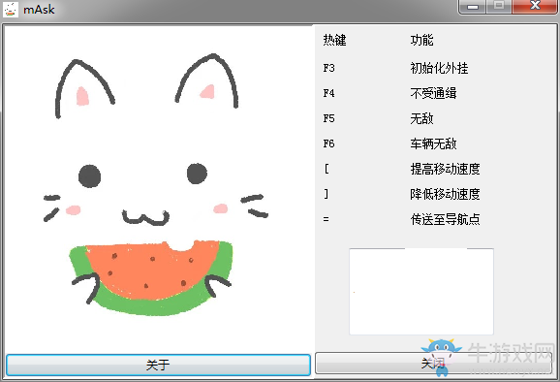The image size is (560, 382).
Task: Select the 功能 column header
Action: tap(421, 40)
